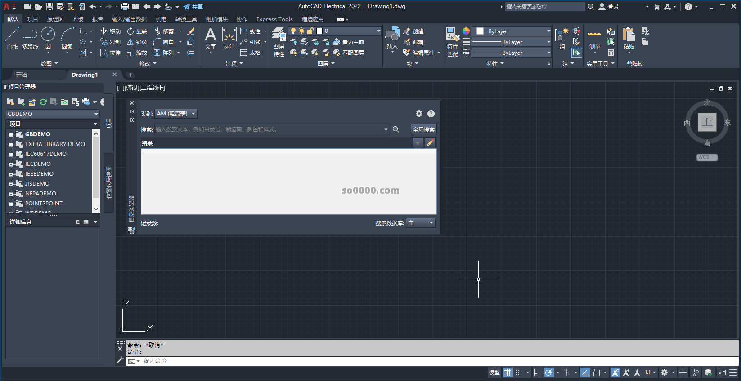Open 图层特性 layer properties manager

[279, 41]
